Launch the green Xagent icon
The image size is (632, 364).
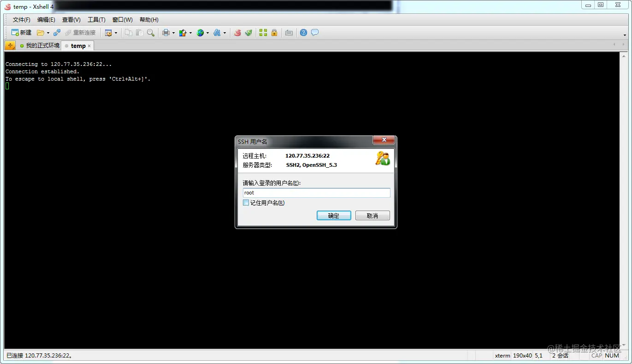click(x=248, y=33)
